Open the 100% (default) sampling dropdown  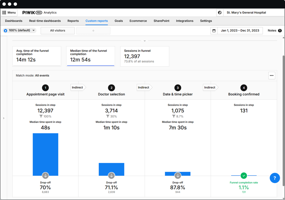(x=19, y=31)
